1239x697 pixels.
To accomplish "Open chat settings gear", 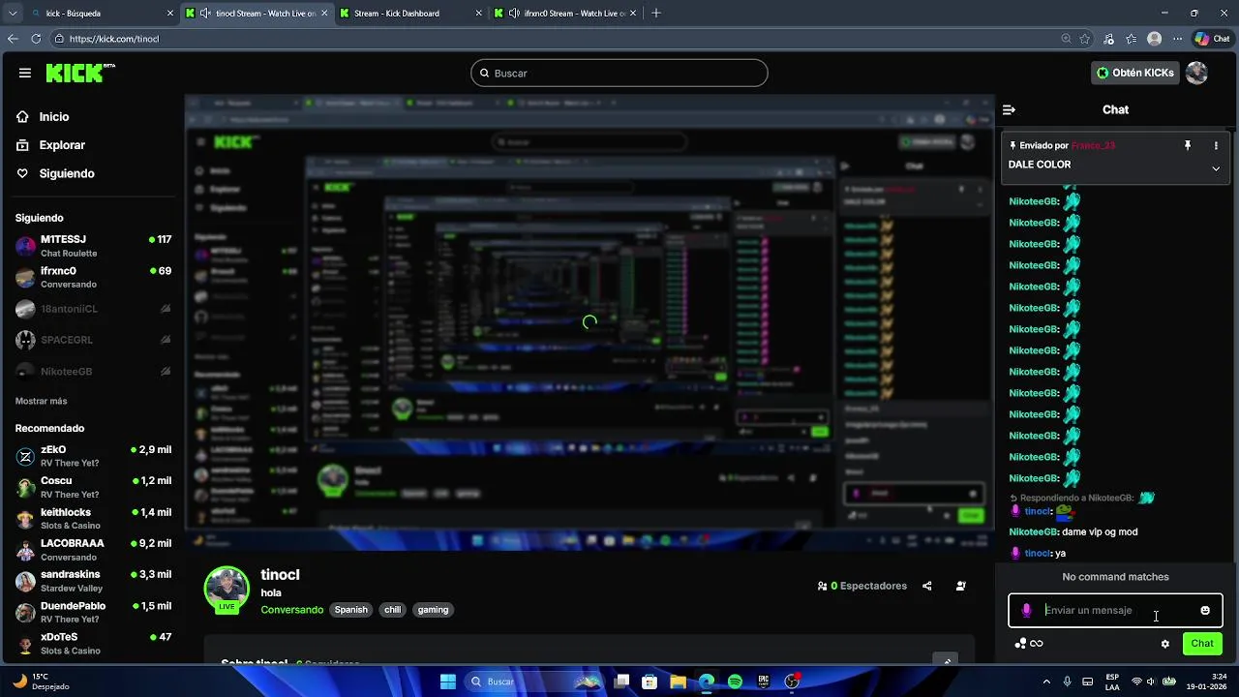I will pos(1165,644).
